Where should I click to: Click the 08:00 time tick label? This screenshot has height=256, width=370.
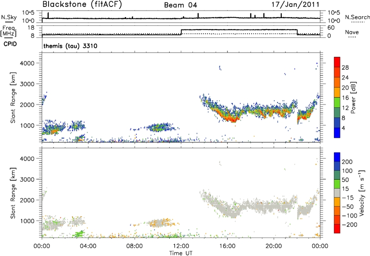(x=135, y=246)
